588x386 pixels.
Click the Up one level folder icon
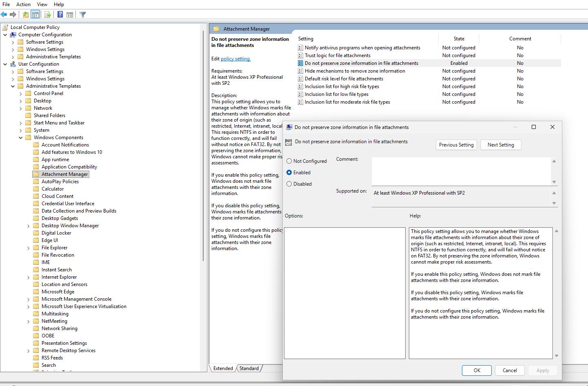26,15
